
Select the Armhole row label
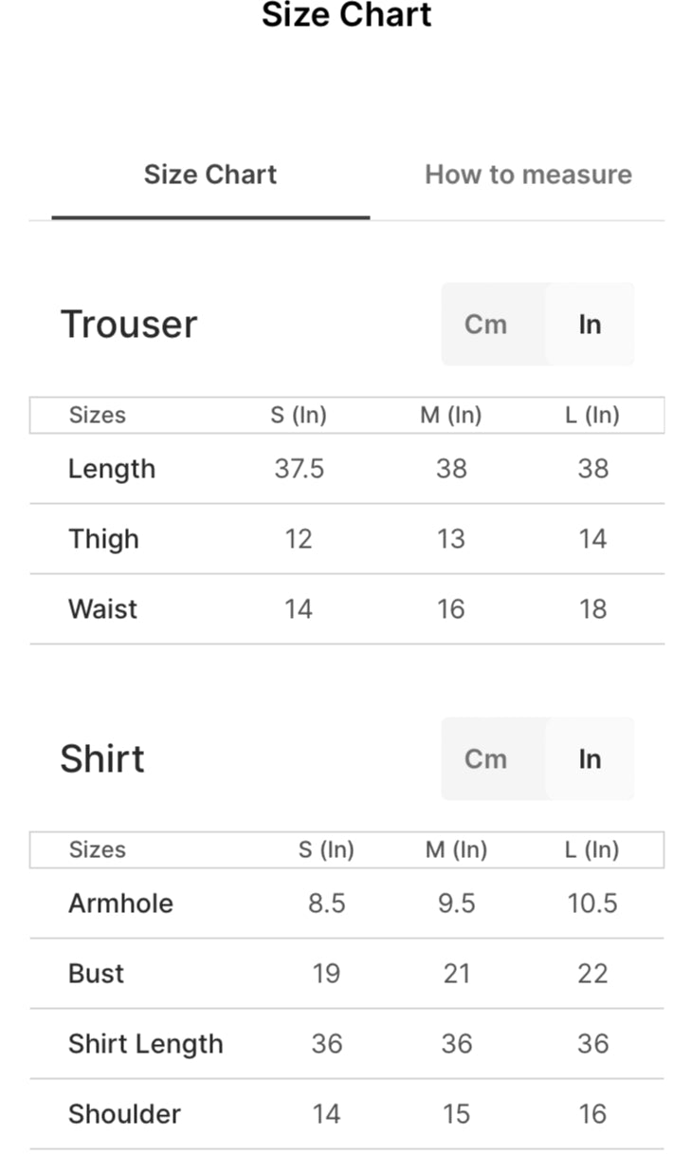coord(120,904)
